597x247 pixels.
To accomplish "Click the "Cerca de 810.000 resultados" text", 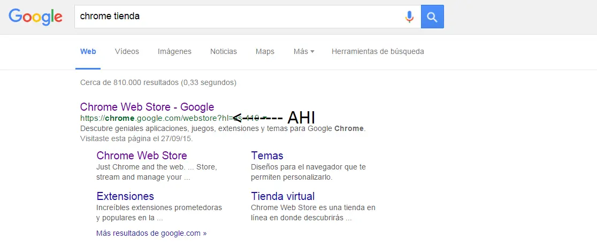I will point(158,82).
